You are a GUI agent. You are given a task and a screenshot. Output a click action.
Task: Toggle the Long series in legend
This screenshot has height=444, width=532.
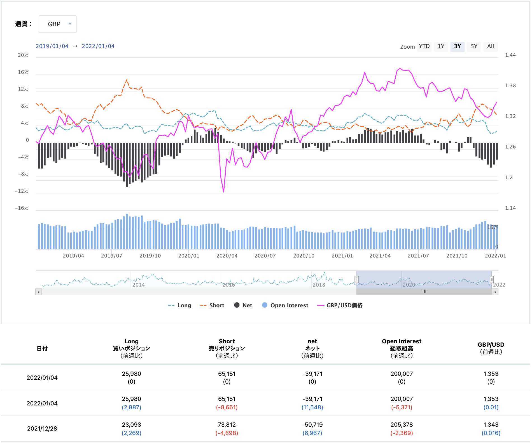pyautogui.click(x=180, y=305)
